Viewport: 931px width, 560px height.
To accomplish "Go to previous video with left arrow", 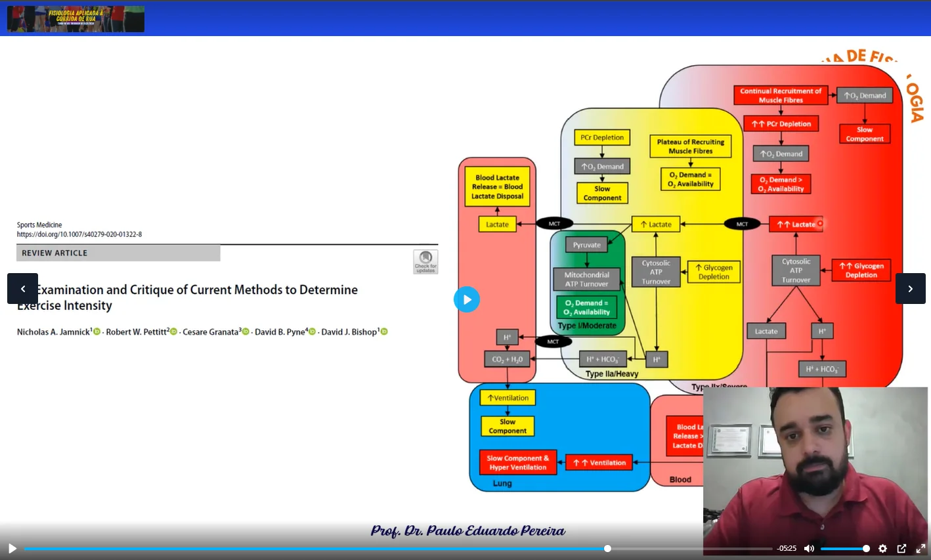I will click(22, 289).
